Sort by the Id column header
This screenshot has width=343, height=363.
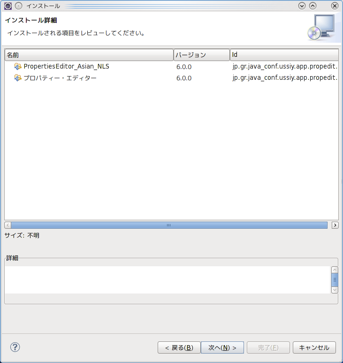(x=284, y=55)
